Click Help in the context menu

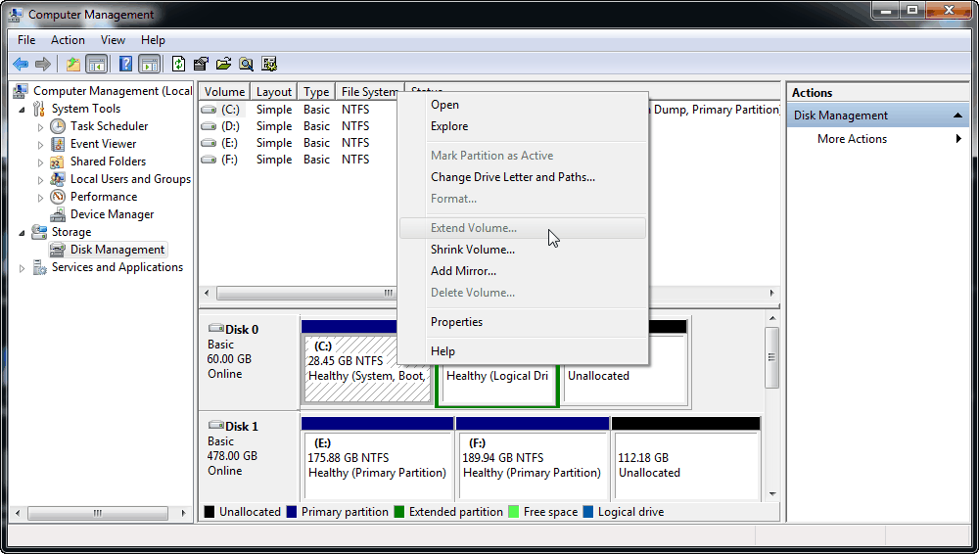pyautogui.click(x=523, y=351)
